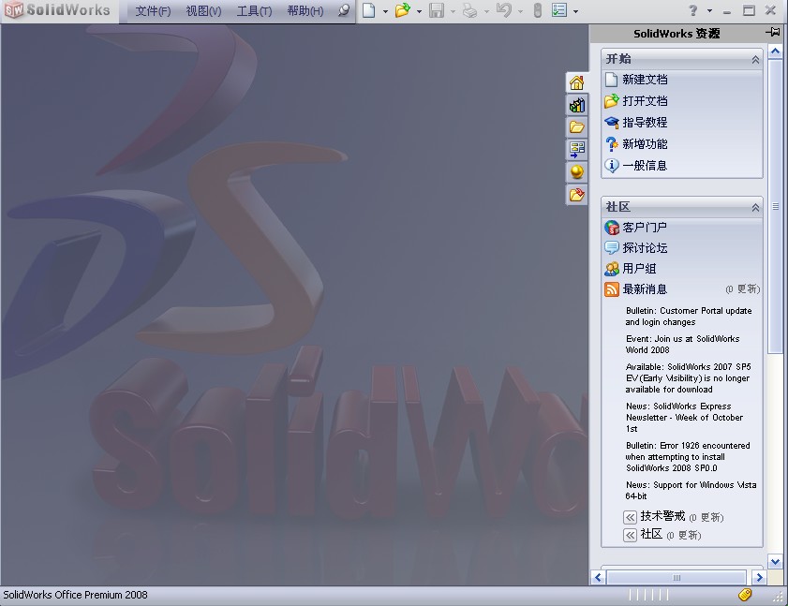Open SolidWorks Express Newsletter news item

pos(684,418)
